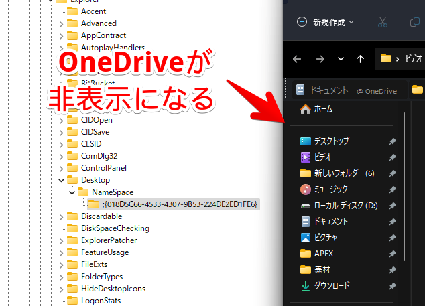This screenshot has width=425, height=306.
Task: Open the 素材 folder
Action: coord(315,270)
